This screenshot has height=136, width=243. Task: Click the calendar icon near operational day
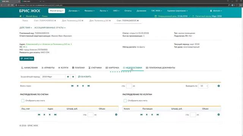point(156,16)
